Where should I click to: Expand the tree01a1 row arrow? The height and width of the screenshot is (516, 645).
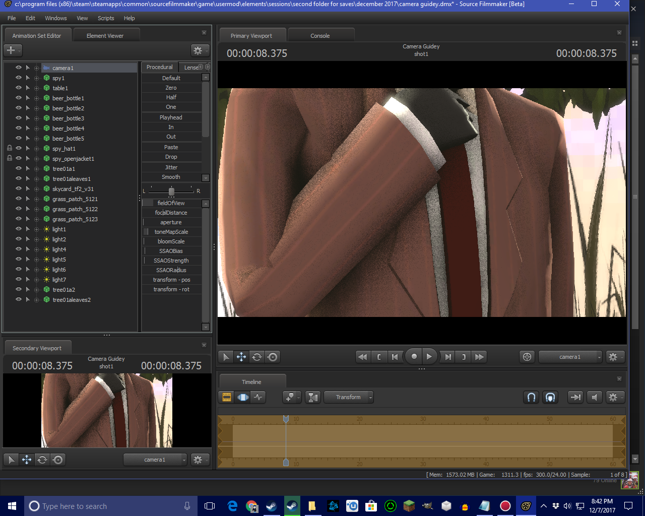[x=28, y=168]
